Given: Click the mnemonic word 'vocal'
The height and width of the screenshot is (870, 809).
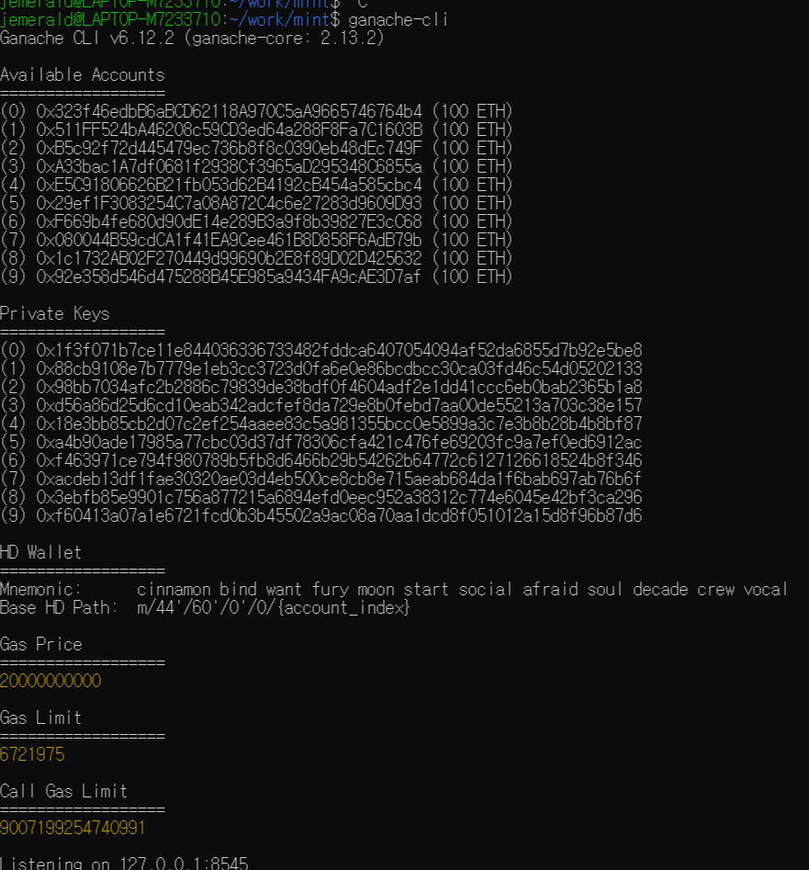Looking at the screenshot, I should coord(765,589).
